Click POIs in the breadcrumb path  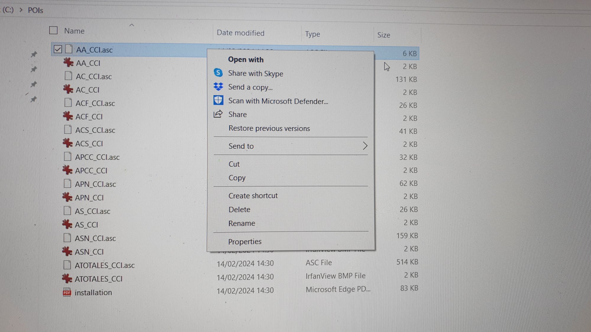coord(35,10)
